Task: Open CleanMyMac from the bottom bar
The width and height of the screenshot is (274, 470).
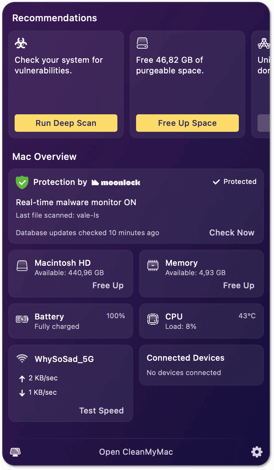Action: [x=136, y=452]
